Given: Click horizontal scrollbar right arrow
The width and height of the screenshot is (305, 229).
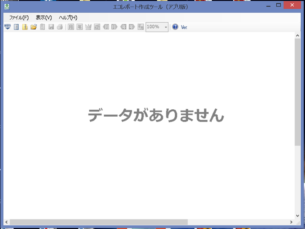Looking at the screenshot, I should [x=291, y=222].
